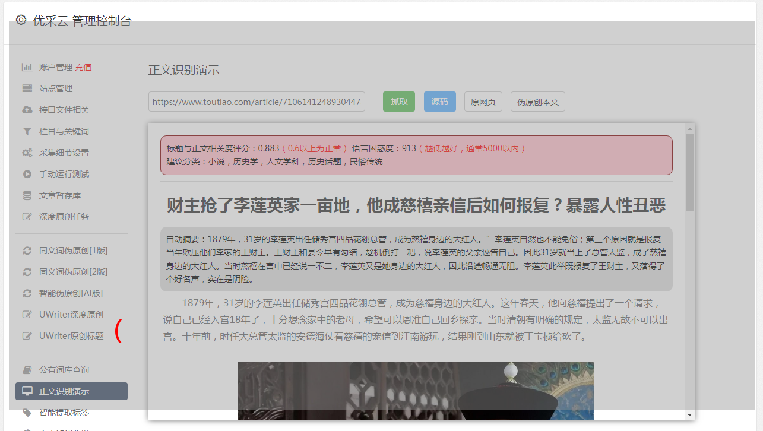Click the book icon for 公有词库查询
Viewport: 763px width, 431px height.
[x=27, y=370]
